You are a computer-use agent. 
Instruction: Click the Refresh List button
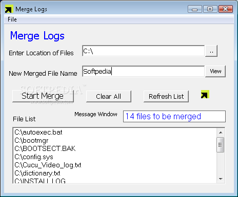[x=166, y=96]
